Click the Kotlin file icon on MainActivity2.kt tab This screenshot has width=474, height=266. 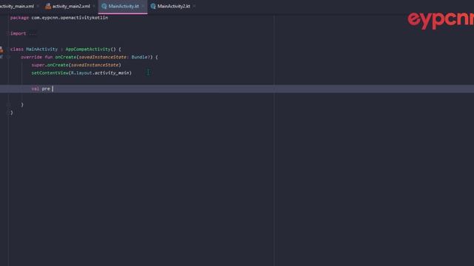[153, 7]
